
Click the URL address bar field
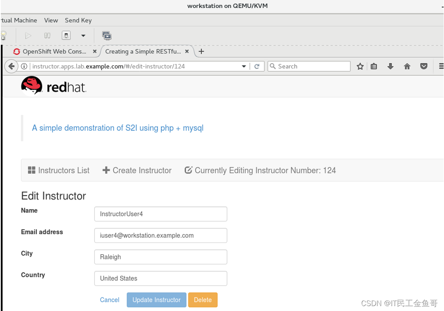coord(135,66)
